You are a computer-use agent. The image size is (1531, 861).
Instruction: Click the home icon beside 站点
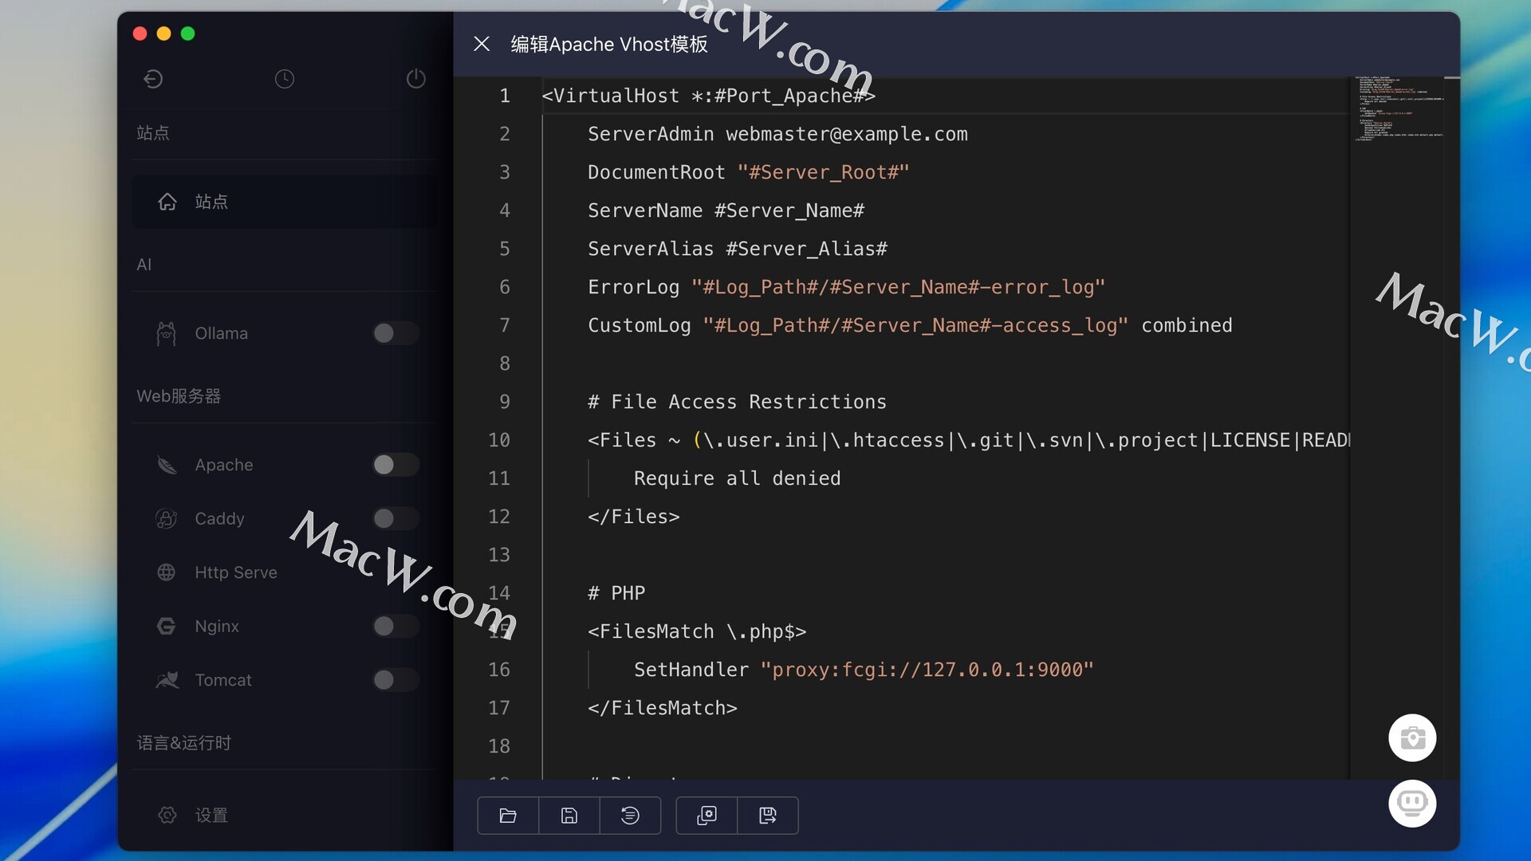[x=167, y=202]
